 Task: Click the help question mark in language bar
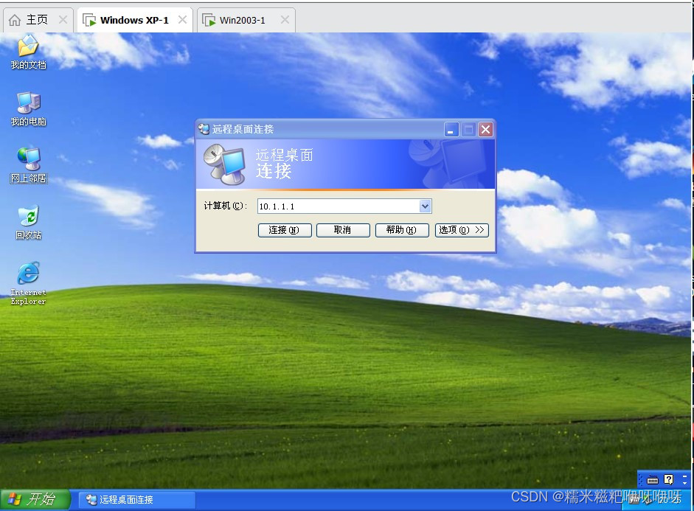(x=668, y=479)
